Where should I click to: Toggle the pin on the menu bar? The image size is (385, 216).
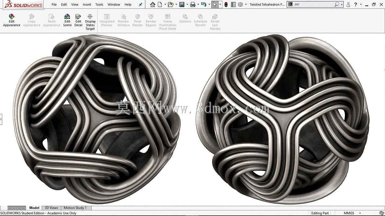coord(141,4)
